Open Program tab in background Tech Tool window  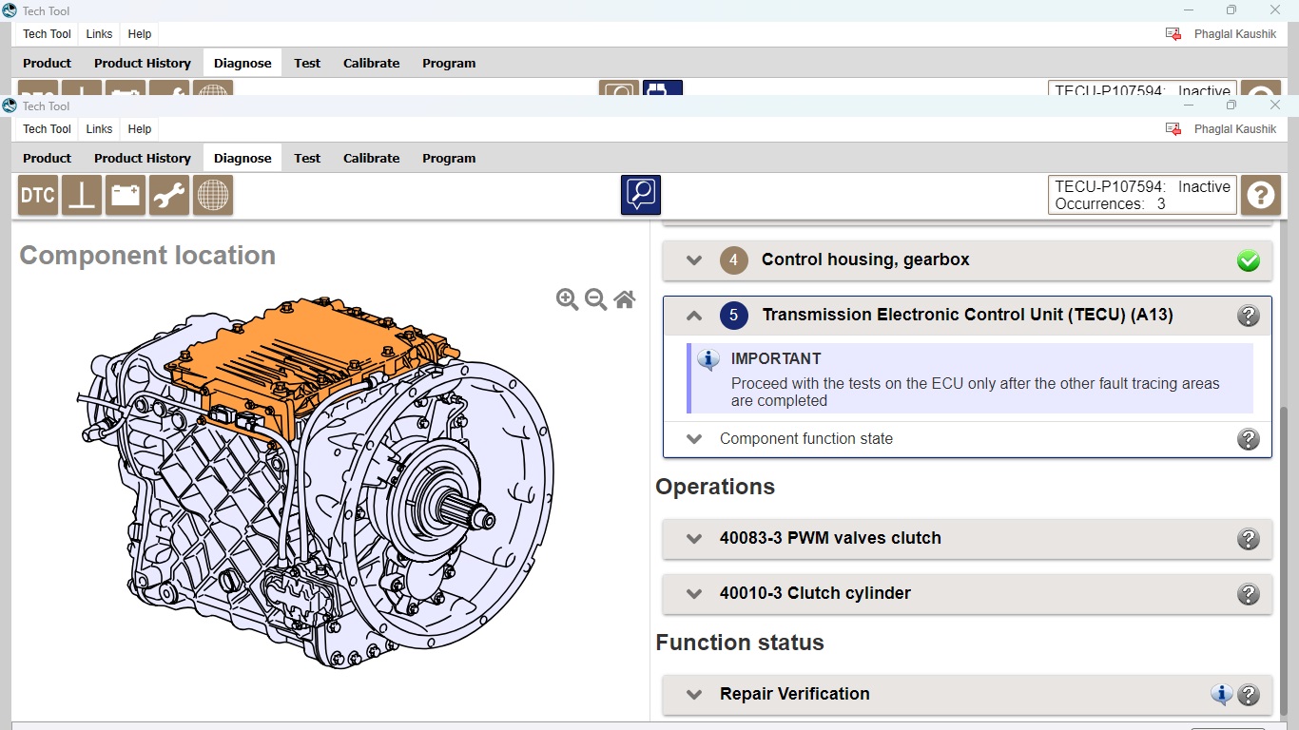coord(449,63)
